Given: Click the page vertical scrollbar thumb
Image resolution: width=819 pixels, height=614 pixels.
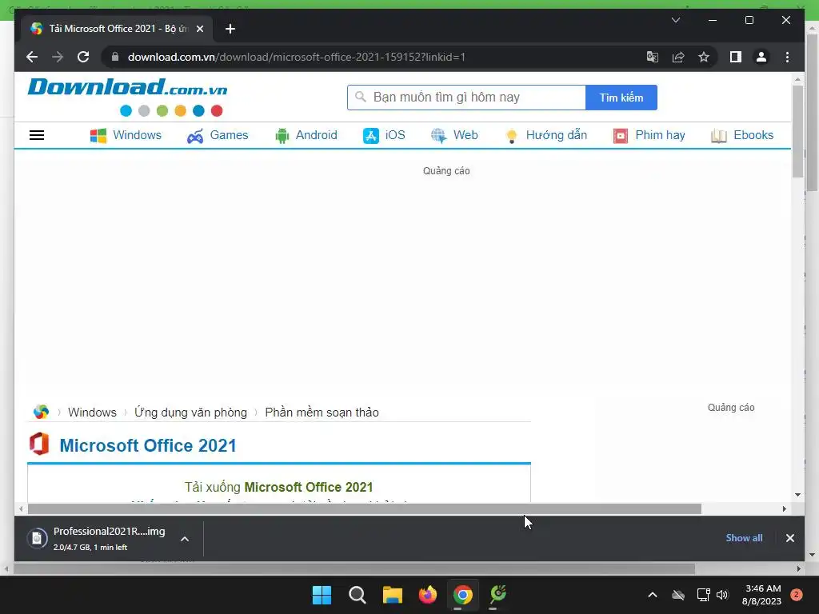Looking at the screenshot, I should pos(797,131).
